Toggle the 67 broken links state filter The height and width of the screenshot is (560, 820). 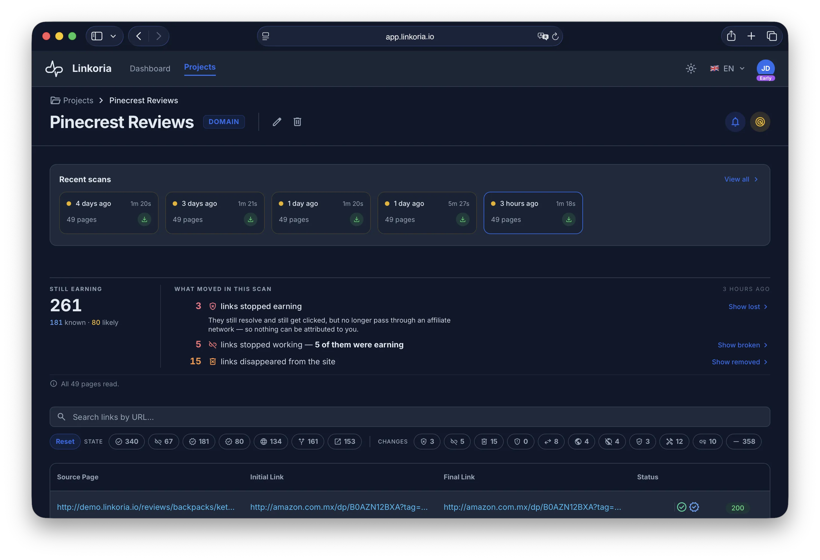tap(164, 442)
